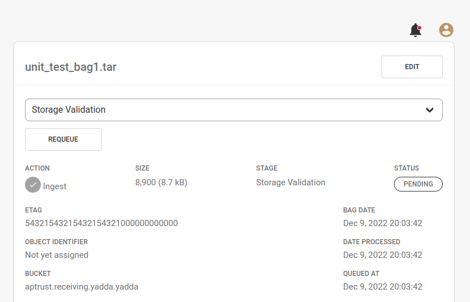
Task: Click the Bag Date timestamp value
Action: (x=383, y=223)
